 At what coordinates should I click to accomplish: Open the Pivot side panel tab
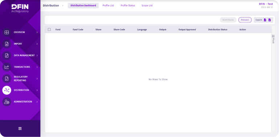point(273,39)
